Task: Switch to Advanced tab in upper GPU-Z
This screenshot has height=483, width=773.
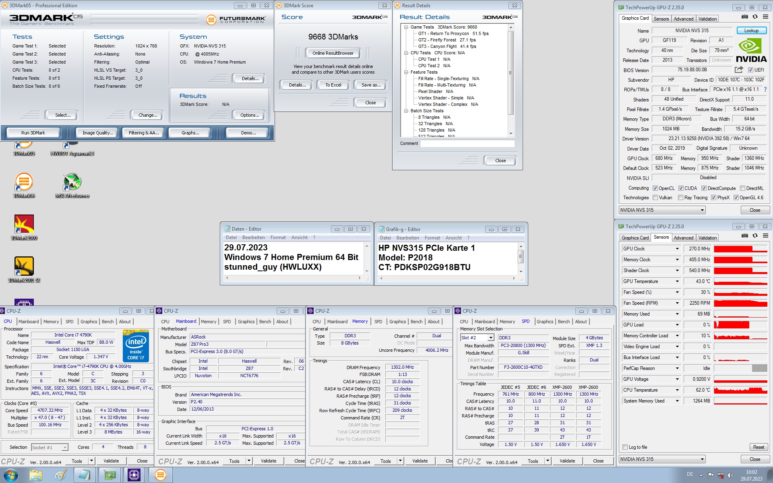Action: point(683,19)
